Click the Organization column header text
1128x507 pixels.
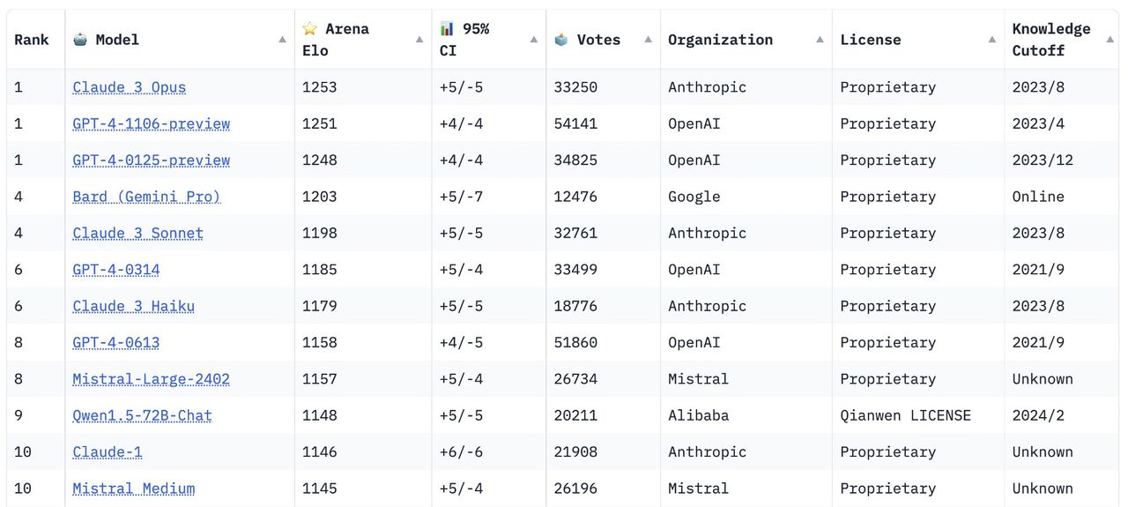pos(720,40)
